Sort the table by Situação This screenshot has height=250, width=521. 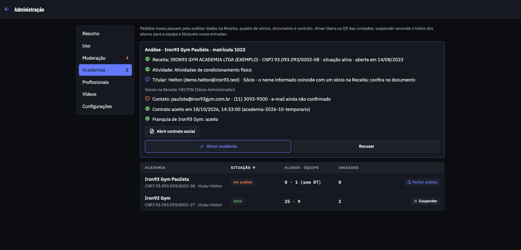pyautogui.click(x=243, y=168)
